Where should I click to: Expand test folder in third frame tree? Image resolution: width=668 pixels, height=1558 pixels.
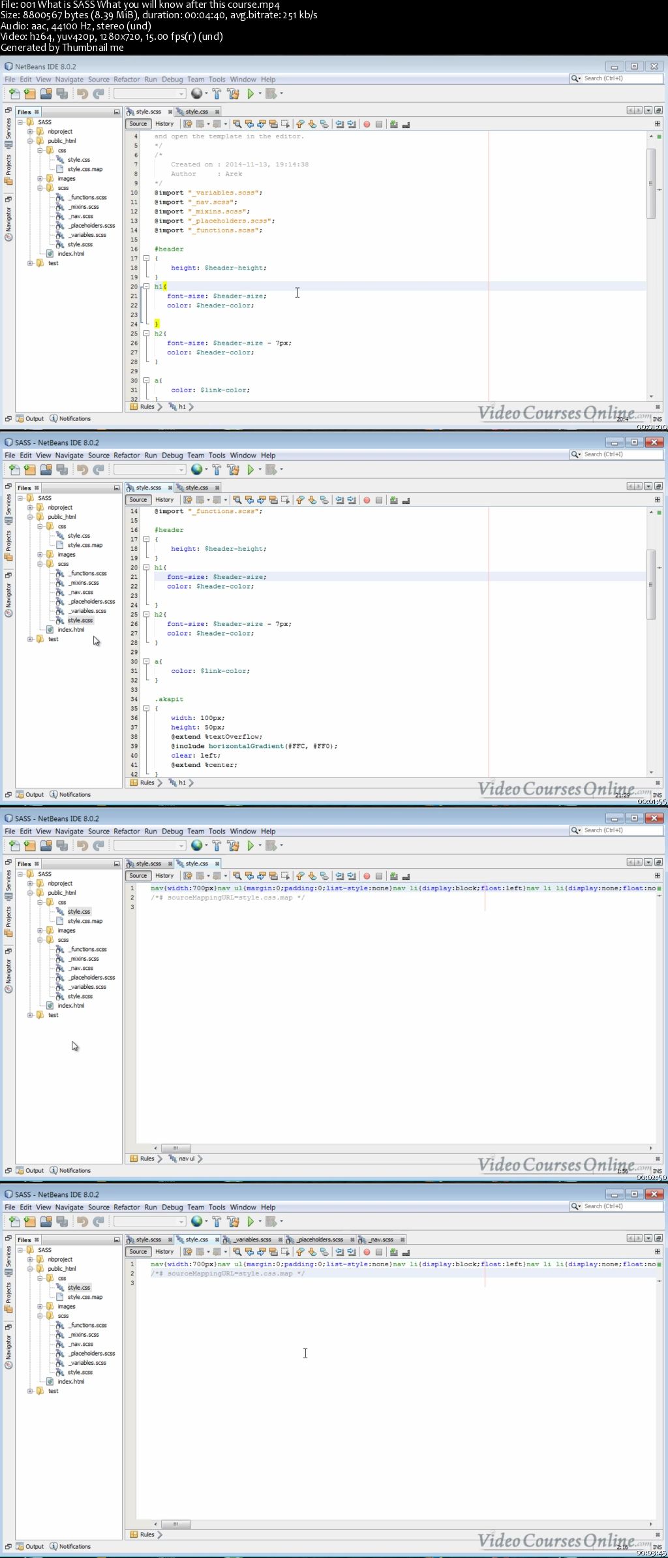30,1015
